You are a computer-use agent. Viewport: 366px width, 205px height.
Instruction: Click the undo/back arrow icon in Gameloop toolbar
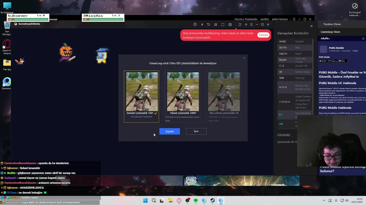(208, 24)
